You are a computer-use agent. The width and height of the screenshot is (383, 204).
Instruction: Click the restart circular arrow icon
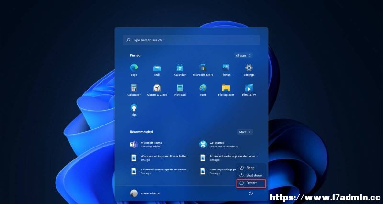click(242, 183)
